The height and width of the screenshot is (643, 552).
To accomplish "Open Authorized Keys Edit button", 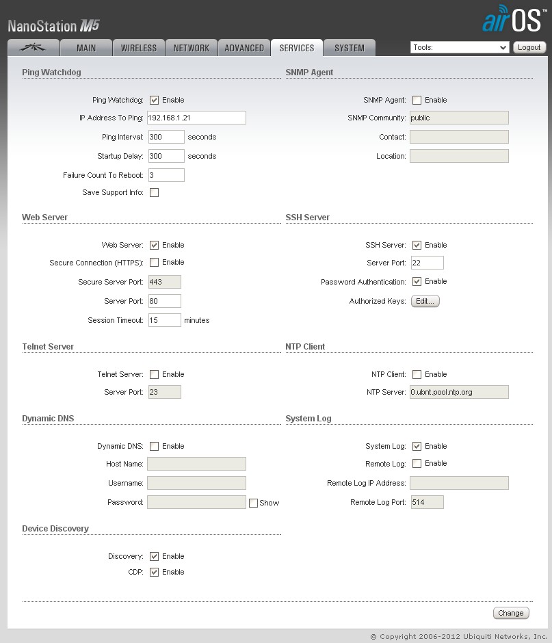I will tap(425, 301).
